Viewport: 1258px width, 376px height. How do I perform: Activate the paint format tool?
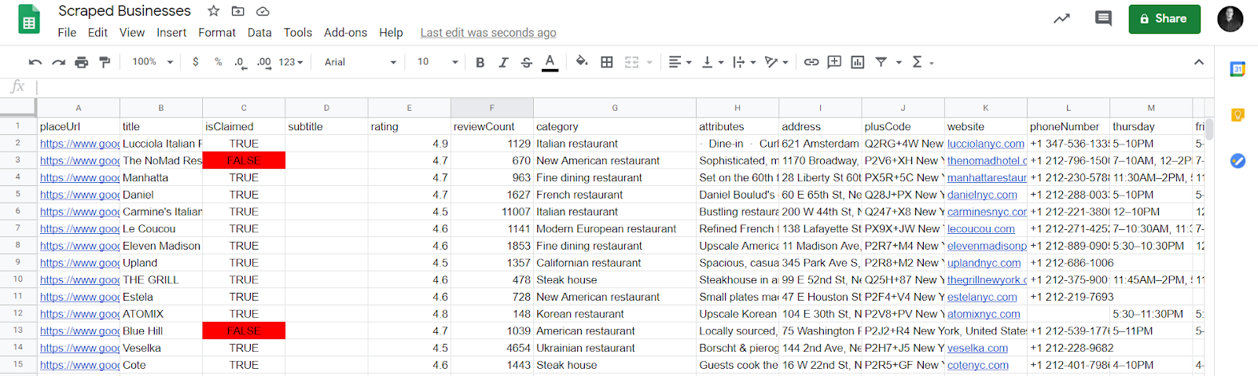[x=105, y=62]
